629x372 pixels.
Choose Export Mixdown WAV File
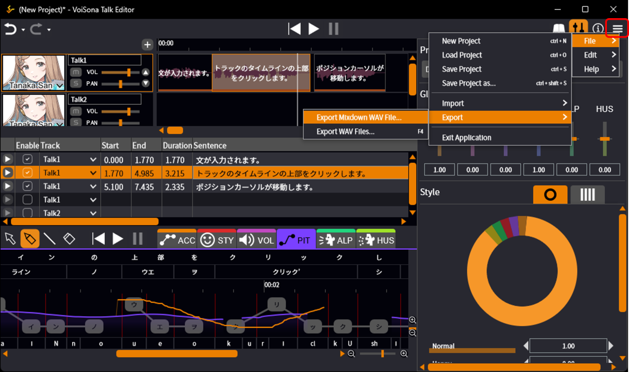pyautogui.click(x=359, y=117)
